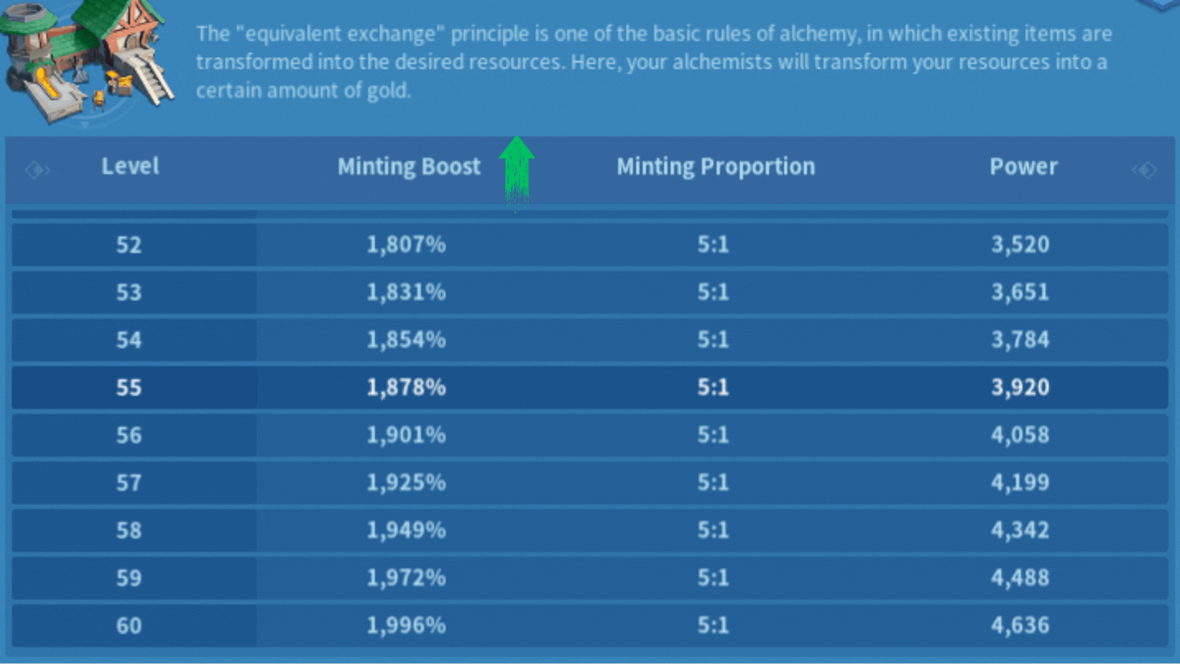
Task: Click the Power column header
Action: [x=1023, y=167]
